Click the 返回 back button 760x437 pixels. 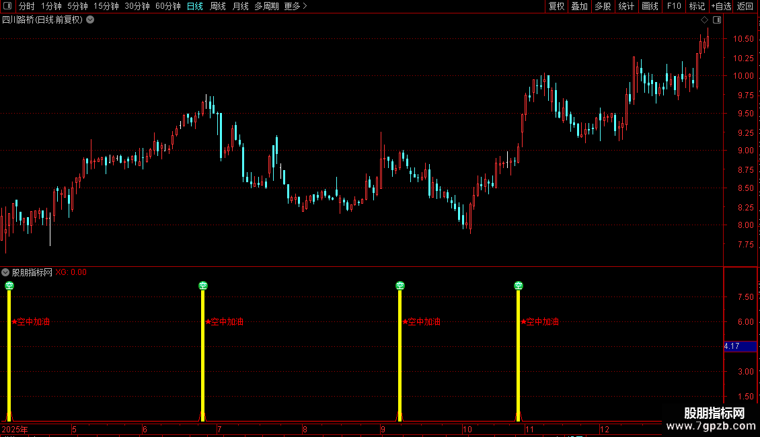[745, 6]
